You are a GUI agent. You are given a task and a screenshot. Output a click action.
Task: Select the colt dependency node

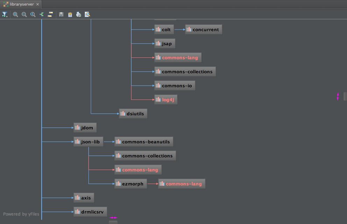tap(164, 29)
